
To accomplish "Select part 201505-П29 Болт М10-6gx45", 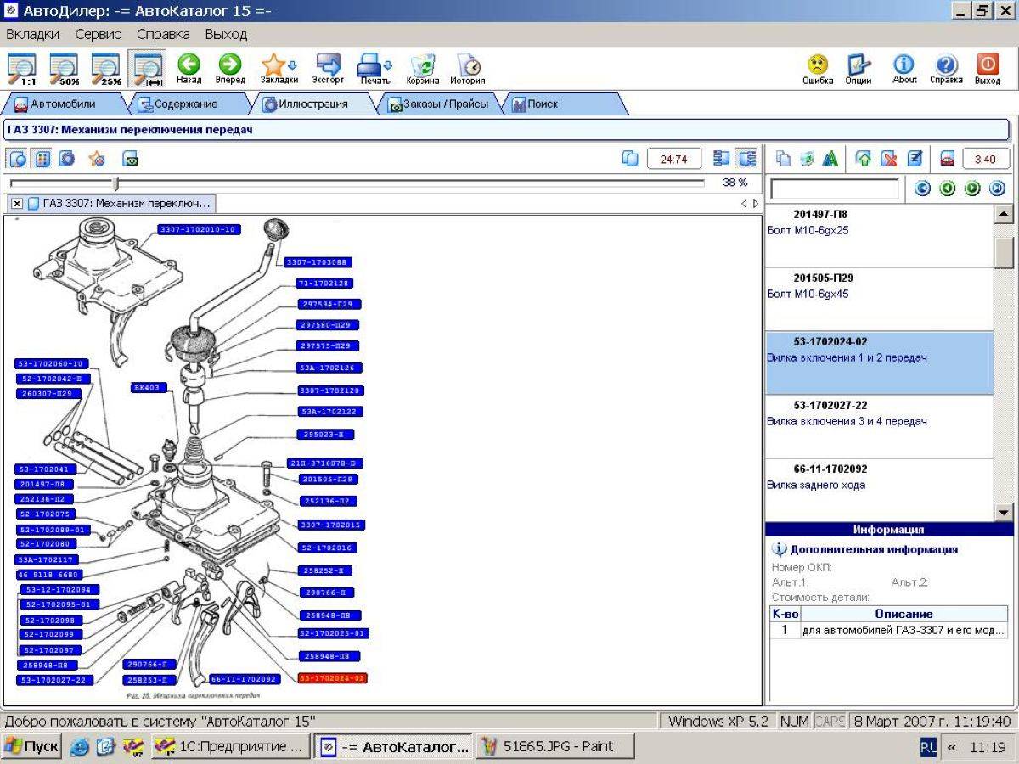I will pos(879,299).
